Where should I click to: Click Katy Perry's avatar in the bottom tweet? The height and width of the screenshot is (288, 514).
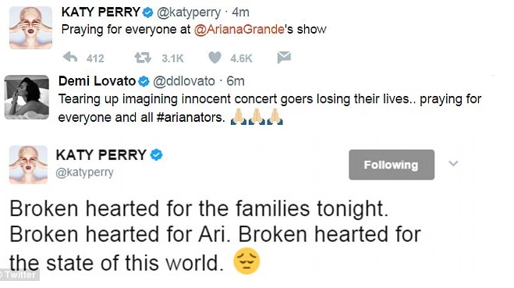(x=28, y=165)
